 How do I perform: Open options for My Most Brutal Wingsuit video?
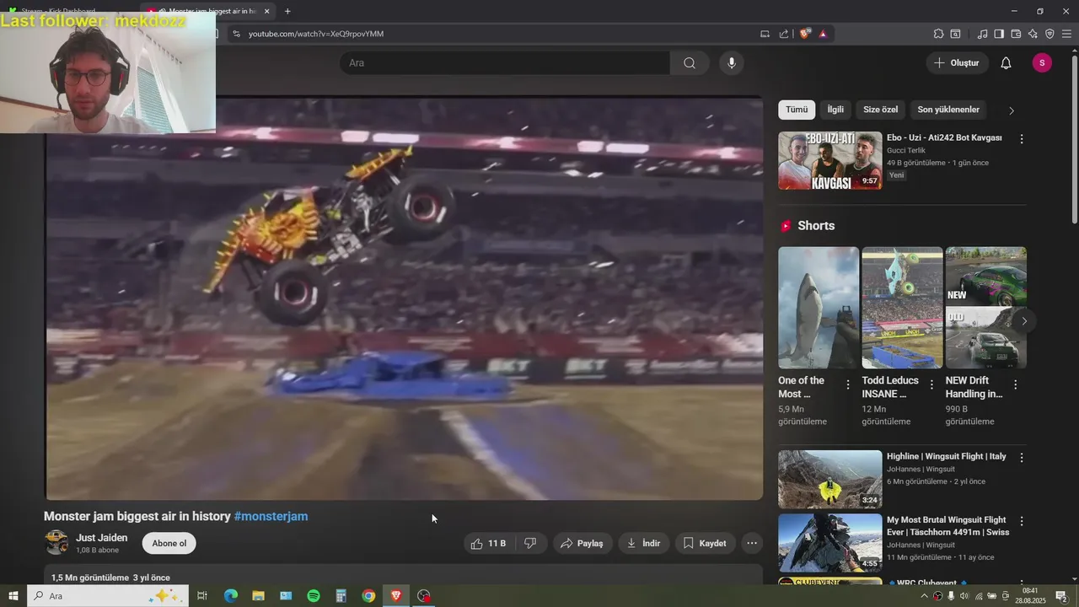click(1022, 522)
